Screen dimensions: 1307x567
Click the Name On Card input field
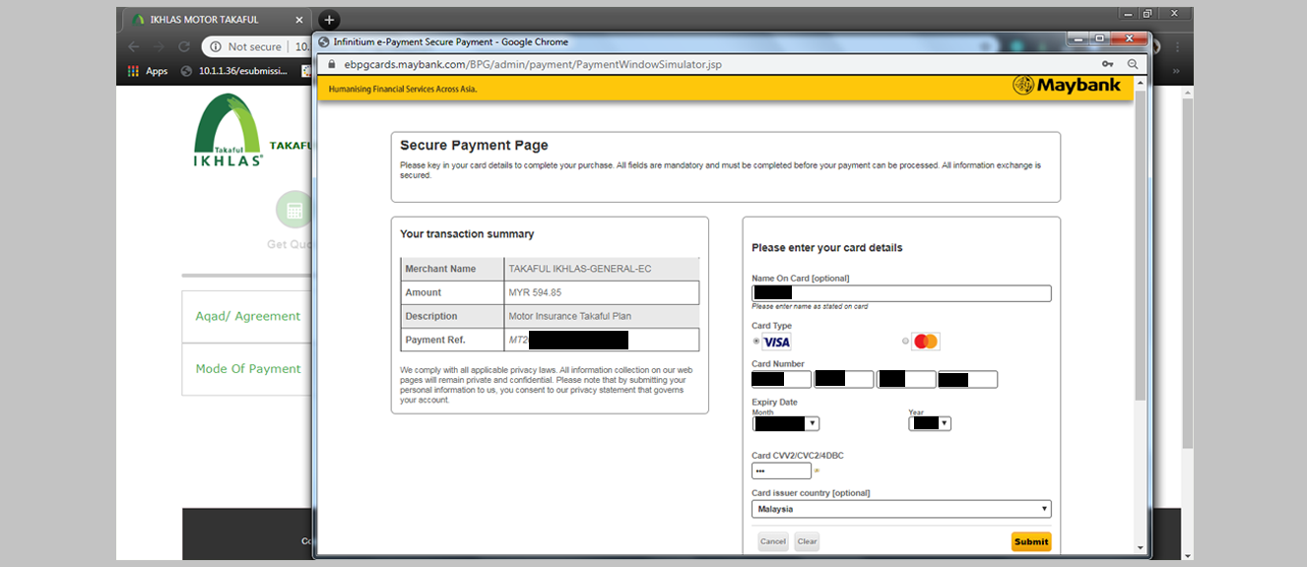tap(901, 293)
